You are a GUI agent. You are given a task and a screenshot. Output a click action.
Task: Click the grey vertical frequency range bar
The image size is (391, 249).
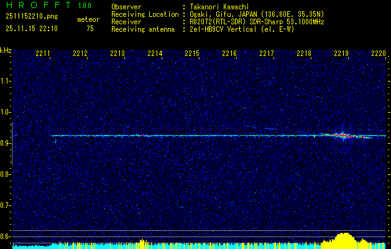[x=12, y=144]
